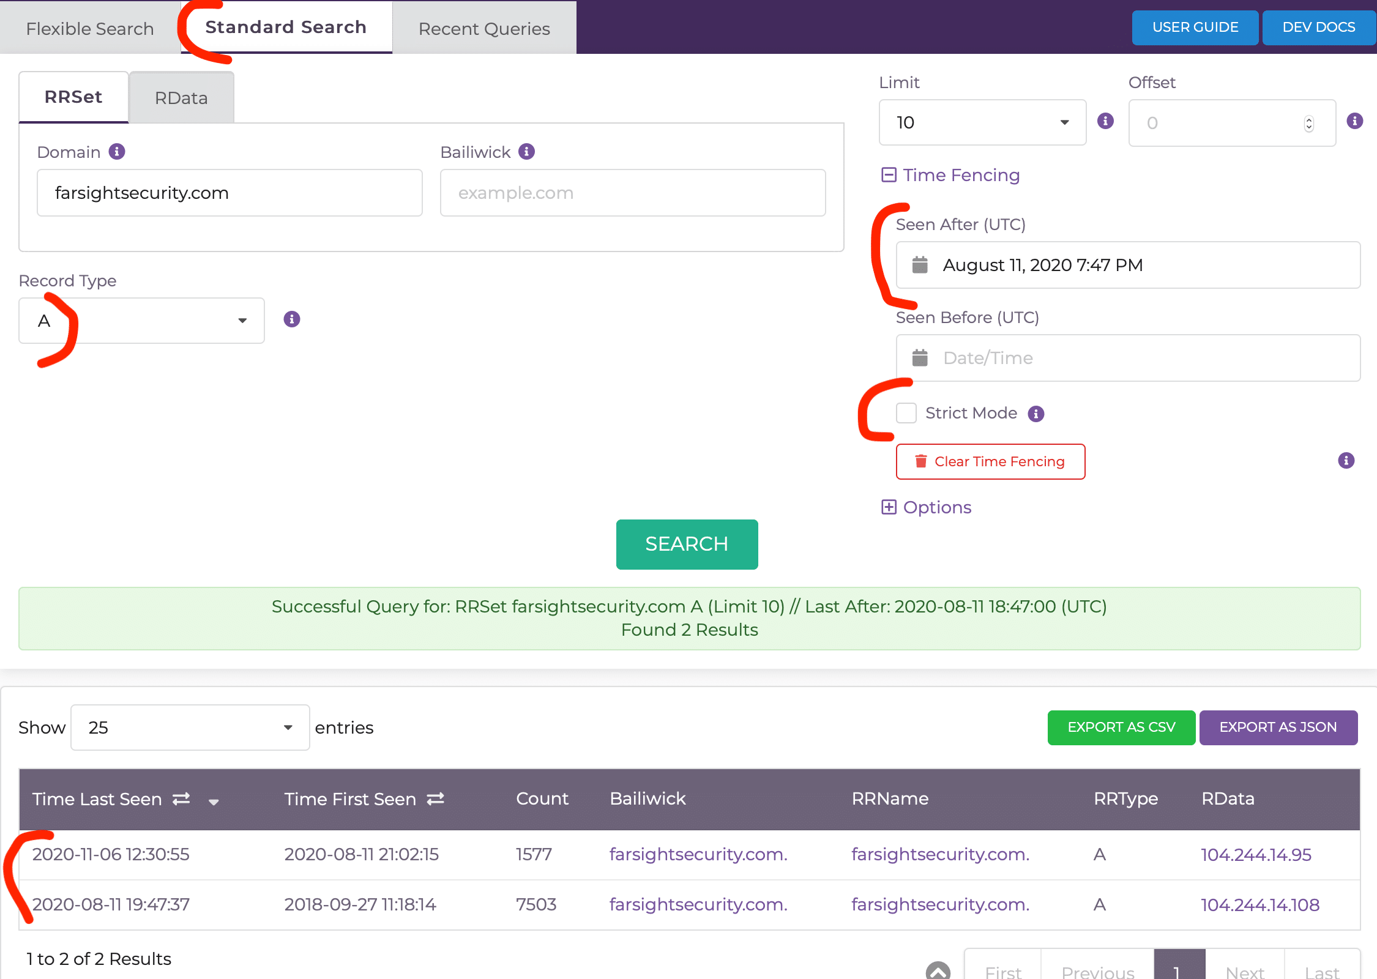Open the Show entries dropdown
Image resolution: width=1377 pixels, height=979 pixels.
point(190,727)
